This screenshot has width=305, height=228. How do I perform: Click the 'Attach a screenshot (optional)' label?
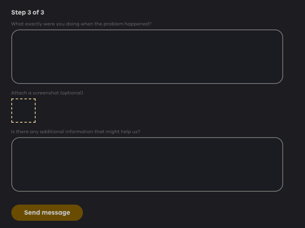(47, 93)
